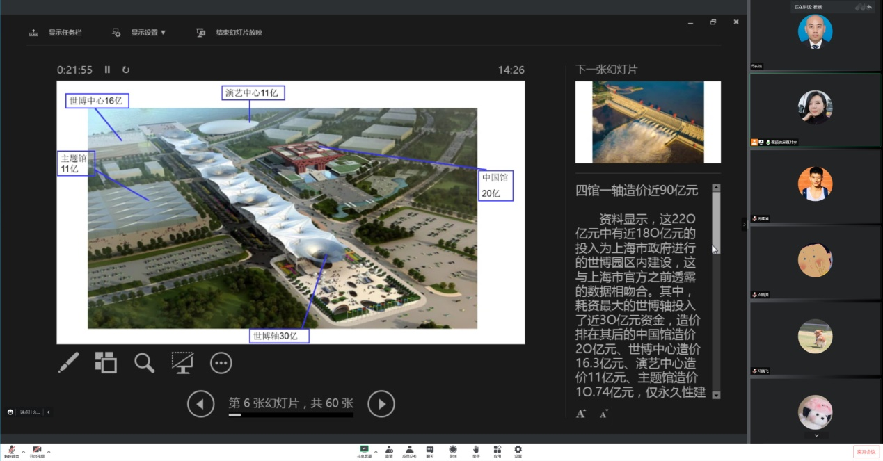Expand the video options arrow beside camera
Viewport: 883px width, 461px height.
click(x=49, y=451)
